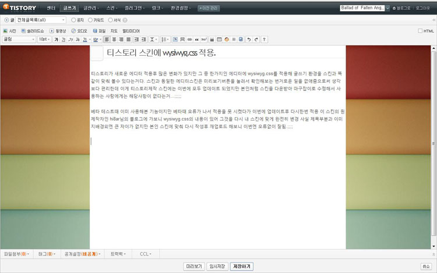Viewport: 437px width, 273px height.
Task: Apply text background highlight color
Action: point(96,40)
